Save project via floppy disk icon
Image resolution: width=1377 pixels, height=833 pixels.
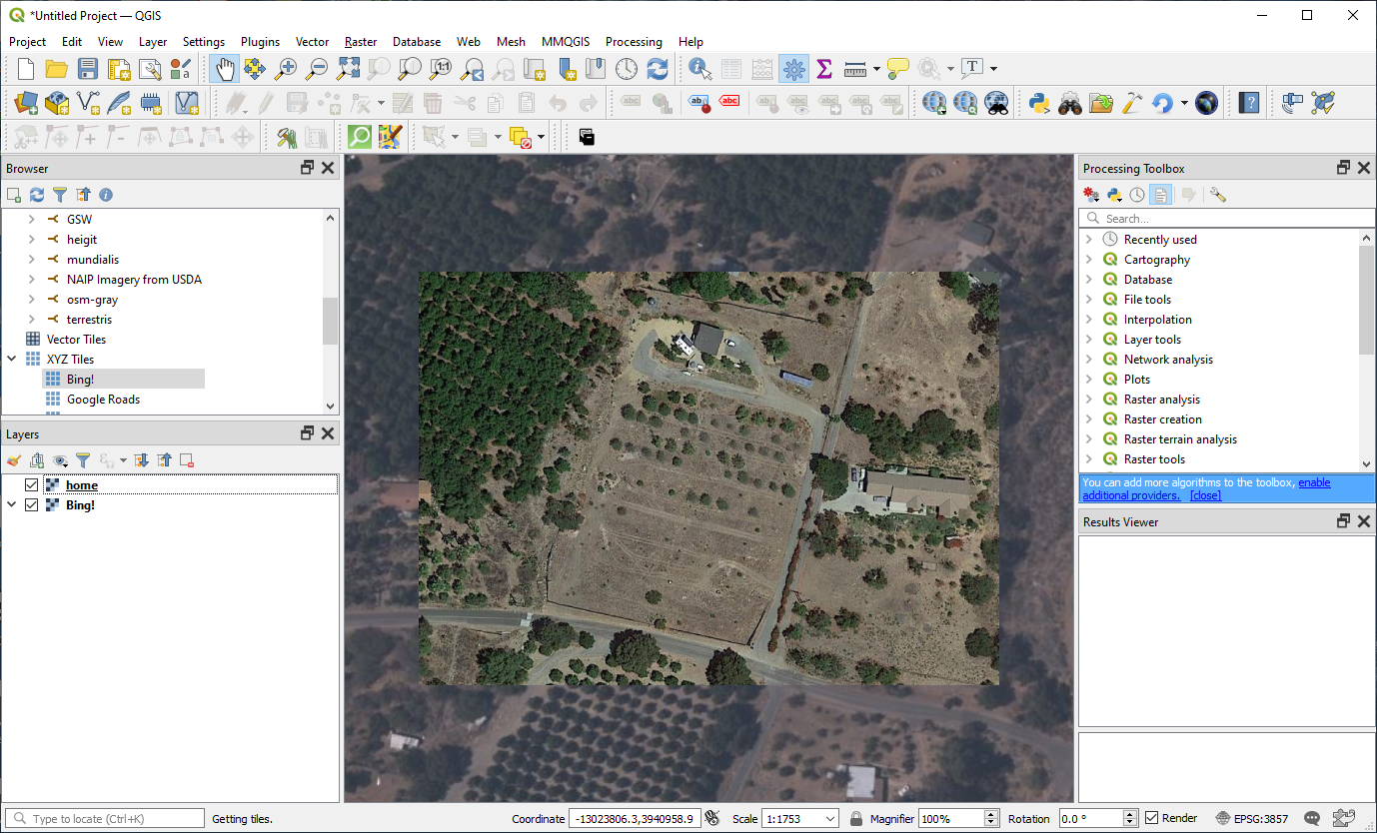[88, 69]
